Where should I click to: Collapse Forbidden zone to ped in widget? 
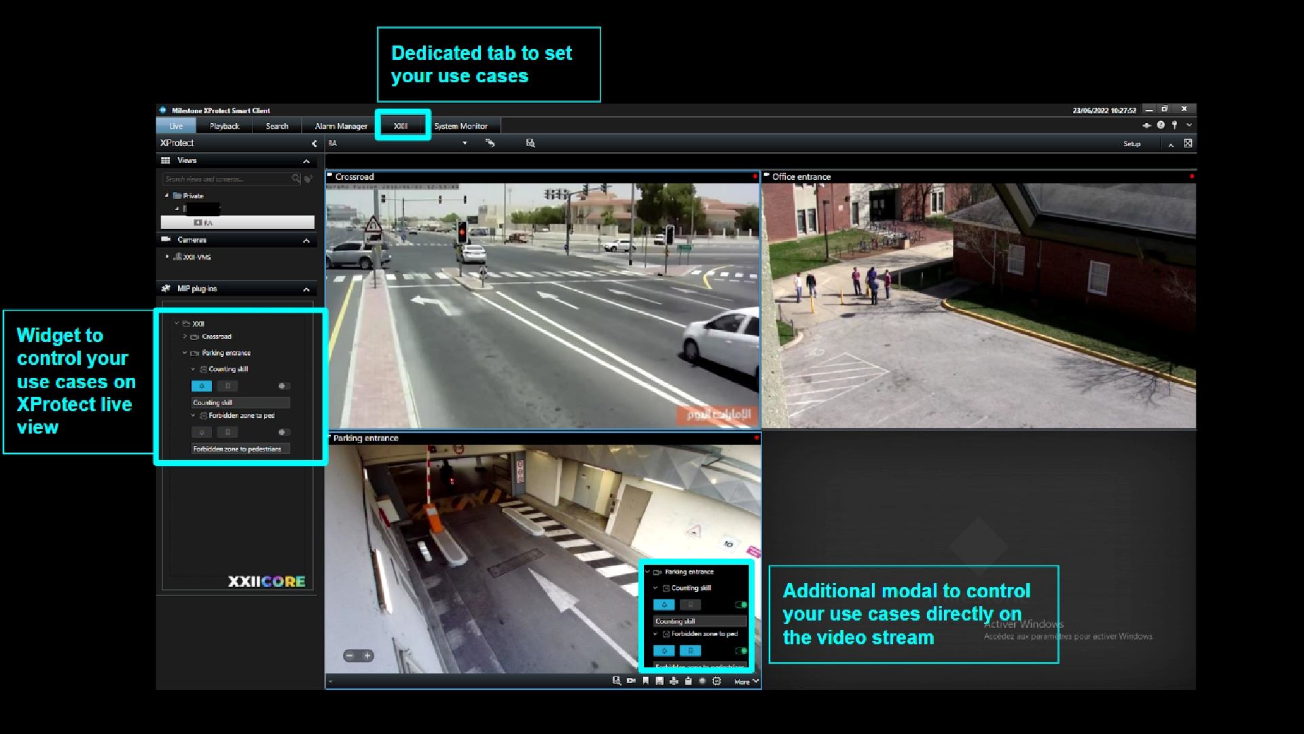pyautogui.click(x=193, y=415)
